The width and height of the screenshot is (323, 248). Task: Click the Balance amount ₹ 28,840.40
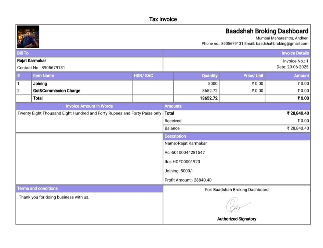[x=298, y=128]
